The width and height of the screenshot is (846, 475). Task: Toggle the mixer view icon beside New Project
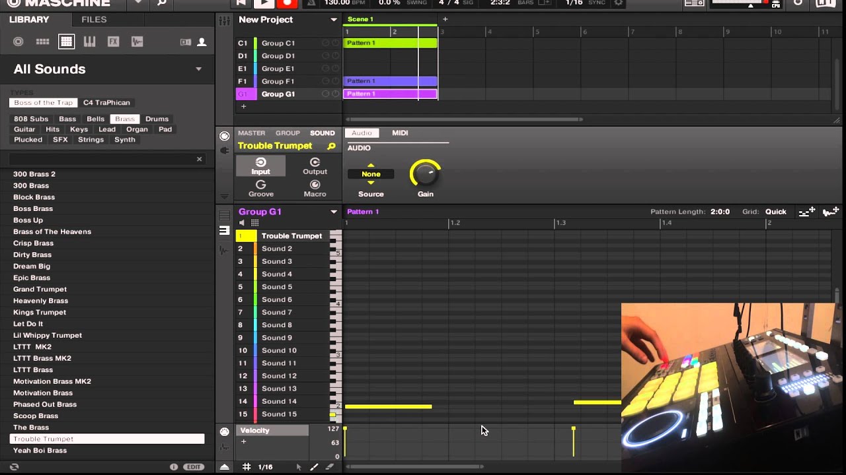(225, 20)
